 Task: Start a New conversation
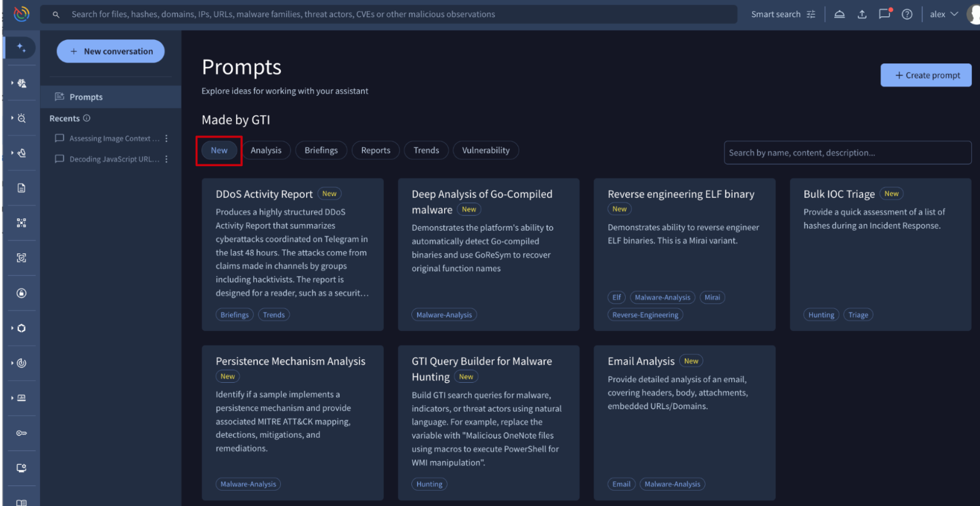click(x=110, y=51)
